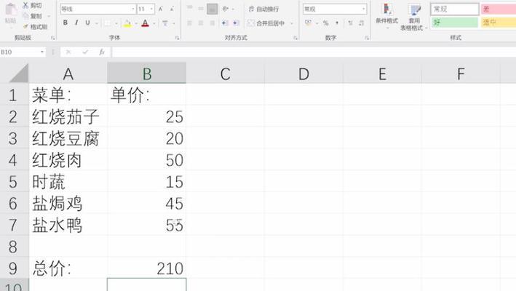Click the phonetic guide (文) icon
Viewport: 516px width, 291px height.
point(165,23)
